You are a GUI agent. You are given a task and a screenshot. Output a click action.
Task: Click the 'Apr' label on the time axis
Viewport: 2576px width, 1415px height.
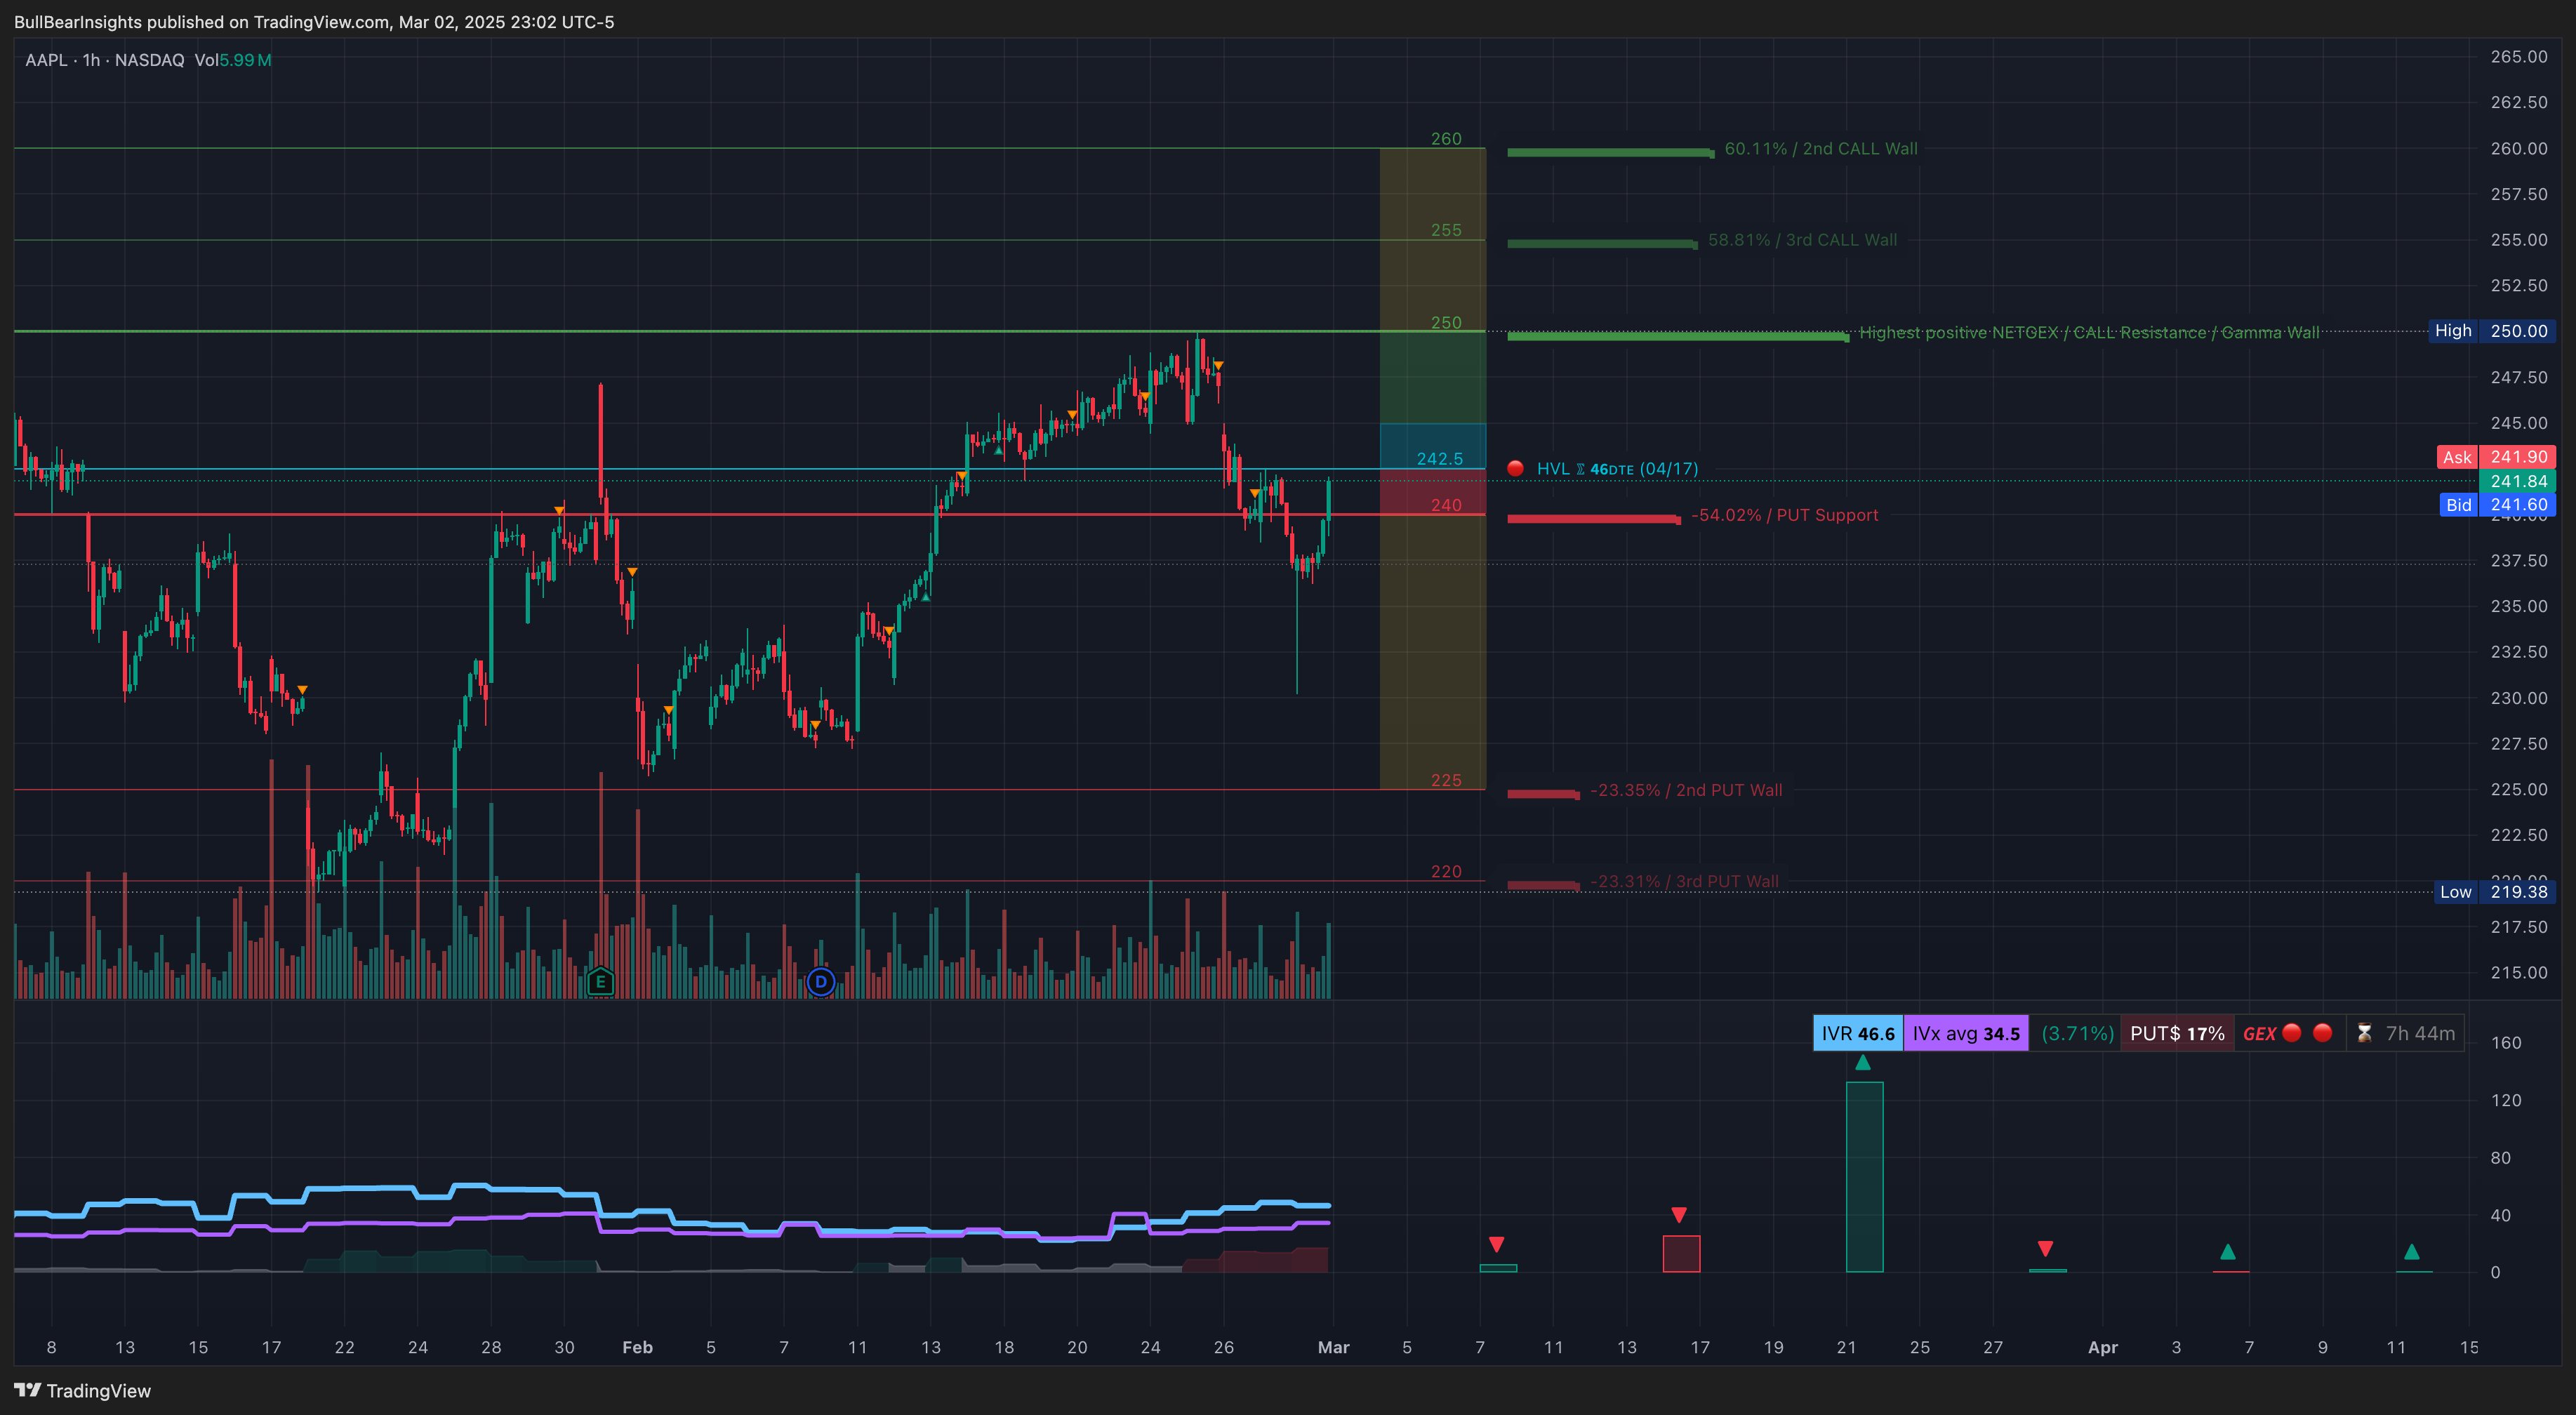tap(2102, 1347)
